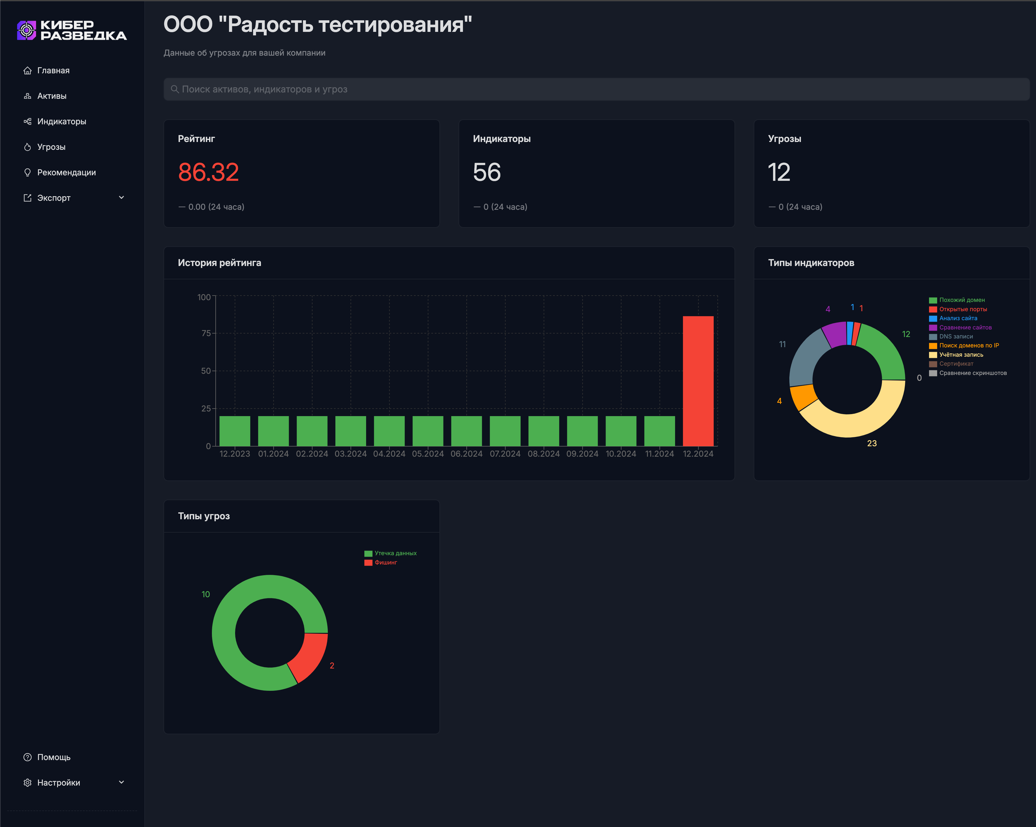
Task: Toggle Поиск доменов по IP legend entry
Action: click(964, 346)
